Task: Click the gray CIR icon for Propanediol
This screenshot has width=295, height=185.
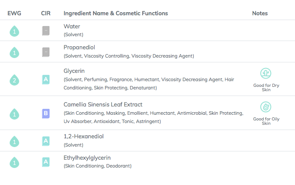Action: (46, 52)
